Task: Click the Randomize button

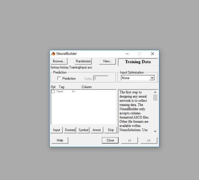Action: pos(83,61)
